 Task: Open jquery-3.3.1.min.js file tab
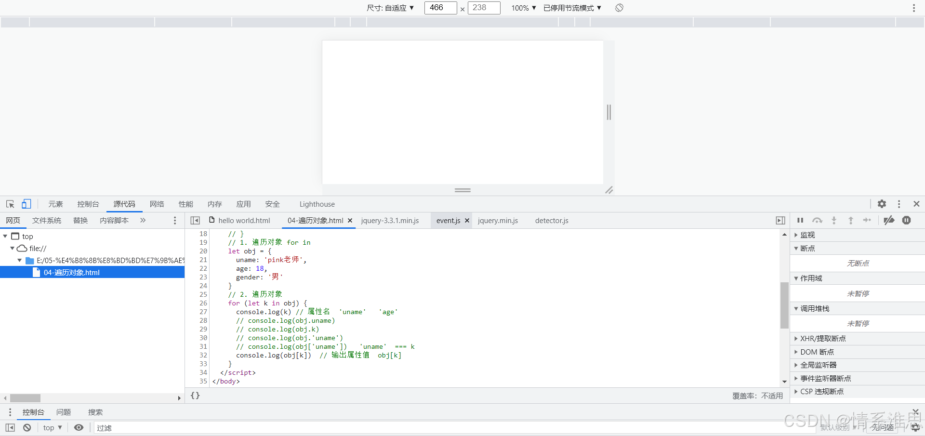pos(390,220)
